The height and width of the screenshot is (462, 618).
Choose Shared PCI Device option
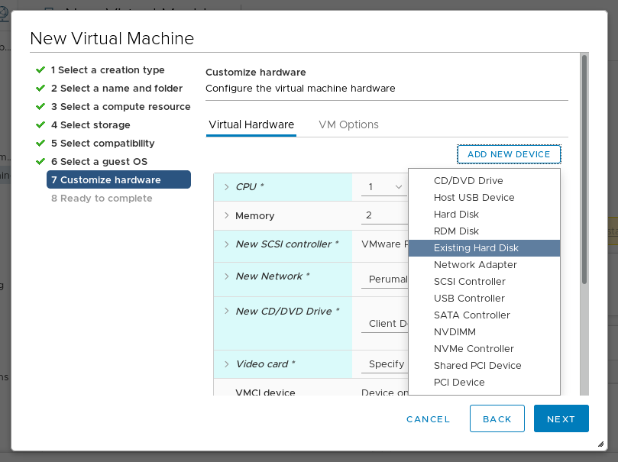coord(477,366)
